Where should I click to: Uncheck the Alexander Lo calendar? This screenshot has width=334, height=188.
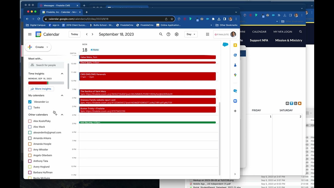[30, 102]
